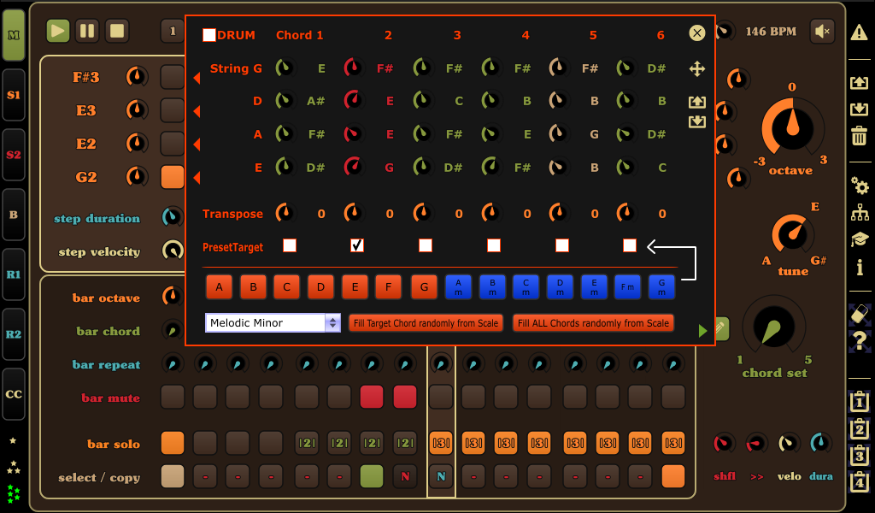Viewport: 875px width, 513px height.
Task: Click the red shfl knob
Action: coord(724,443)
